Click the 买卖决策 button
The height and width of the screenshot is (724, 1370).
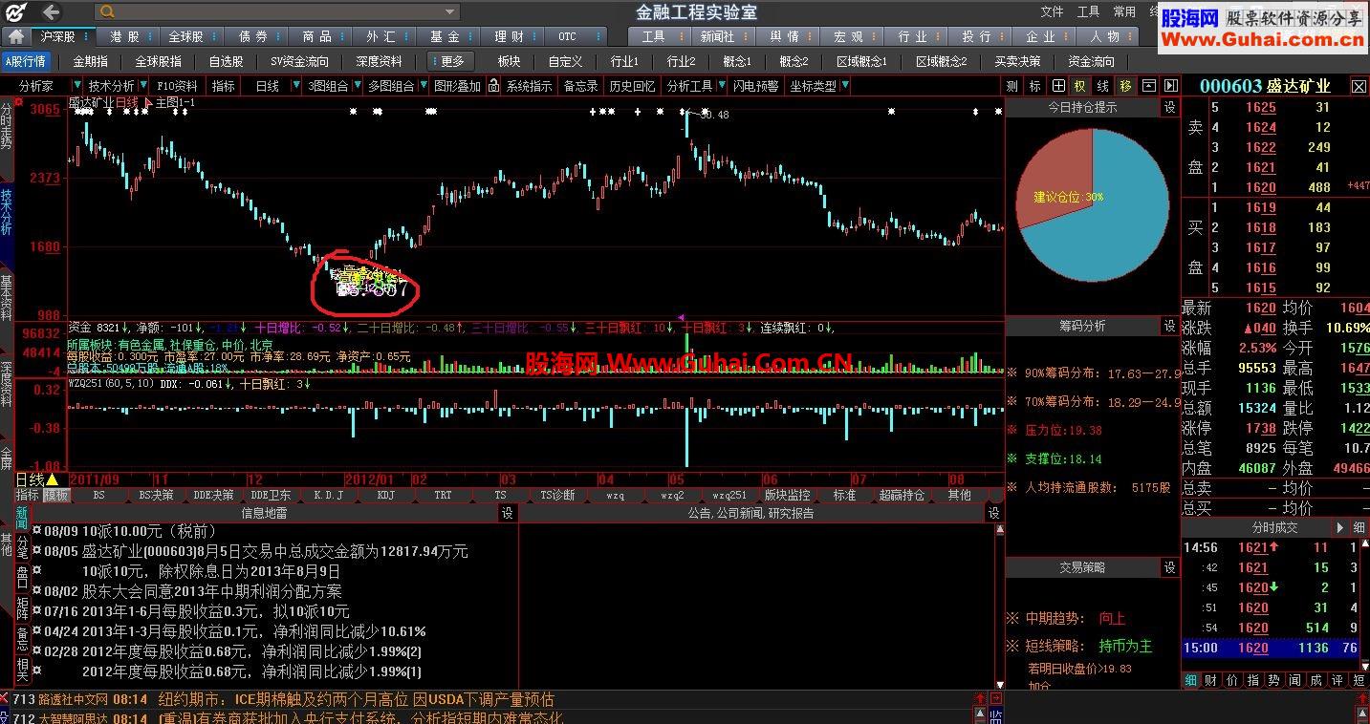pos(1017,61)
